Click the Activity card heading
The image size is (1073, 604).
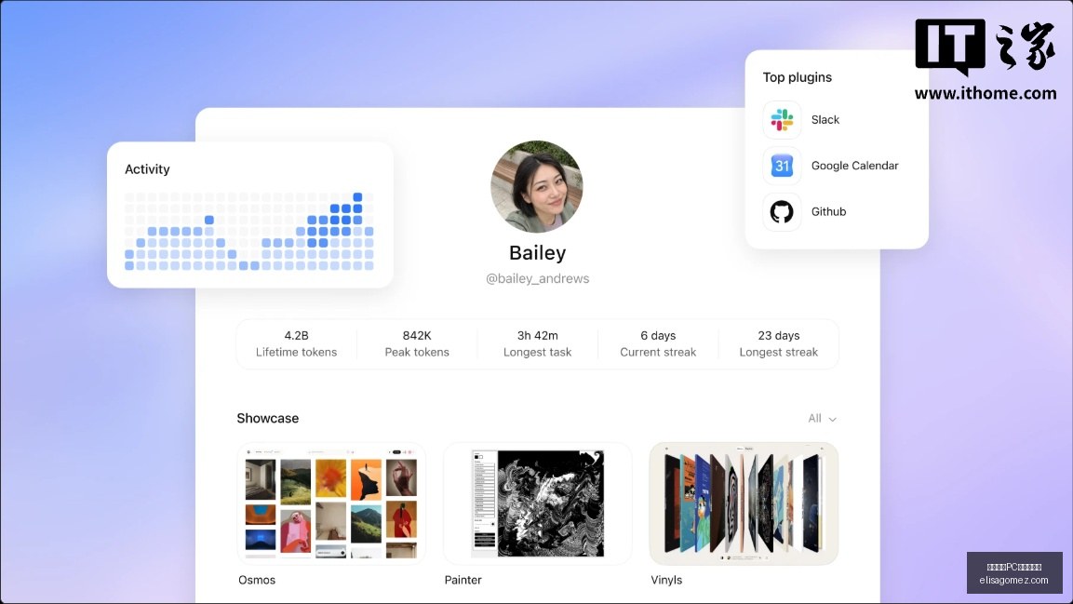click(147, 169)
